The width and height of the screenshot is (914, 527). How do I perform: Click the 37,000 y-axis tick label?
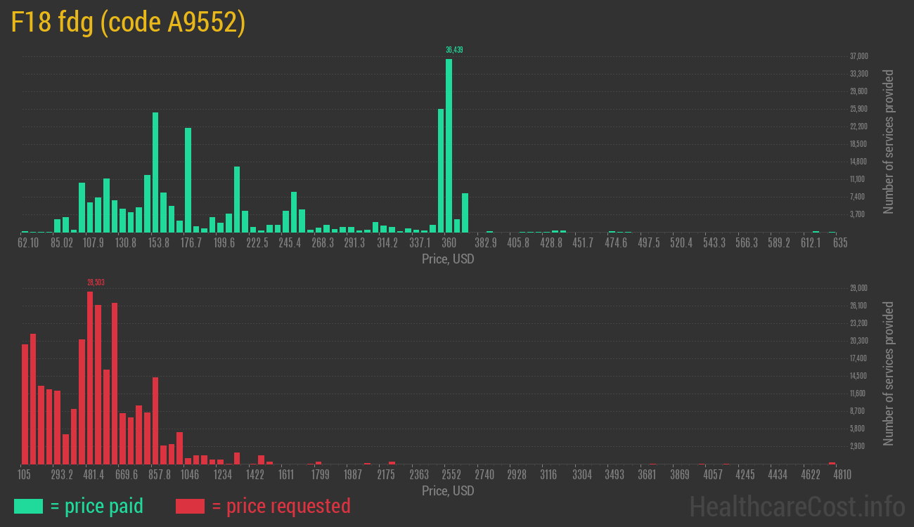point(858,56)
